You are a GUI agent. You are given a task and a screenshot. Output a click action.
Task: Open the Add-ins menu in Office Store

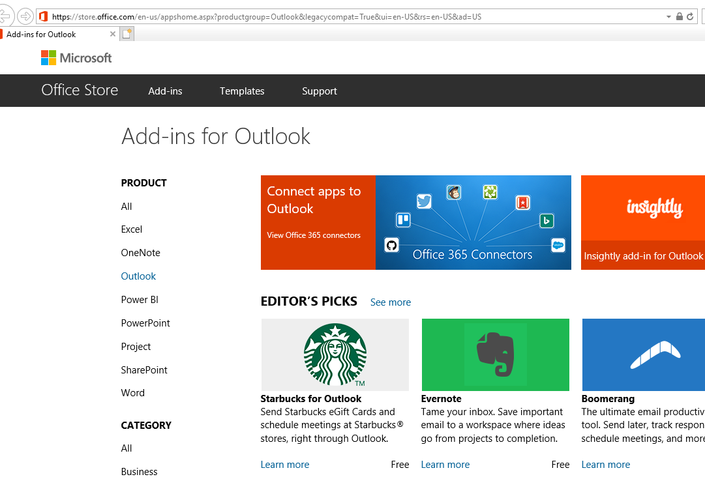[165, 91]
